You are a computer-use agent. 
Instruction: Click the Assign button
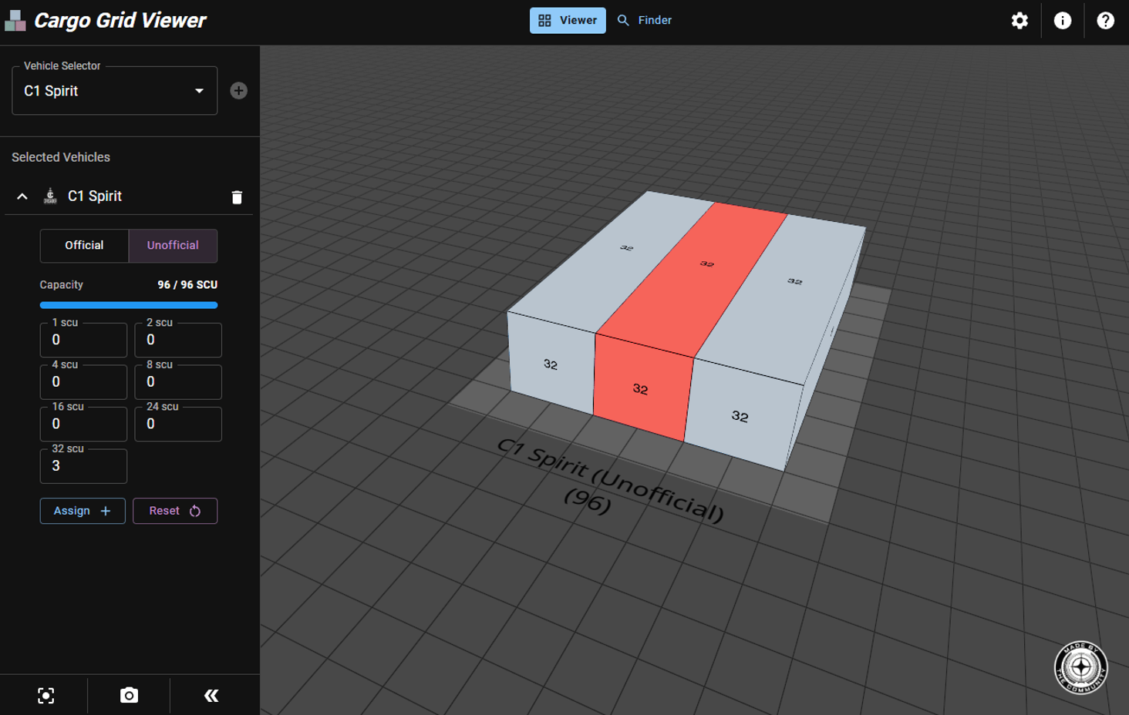pyautogui.click(x=83, y=511)
